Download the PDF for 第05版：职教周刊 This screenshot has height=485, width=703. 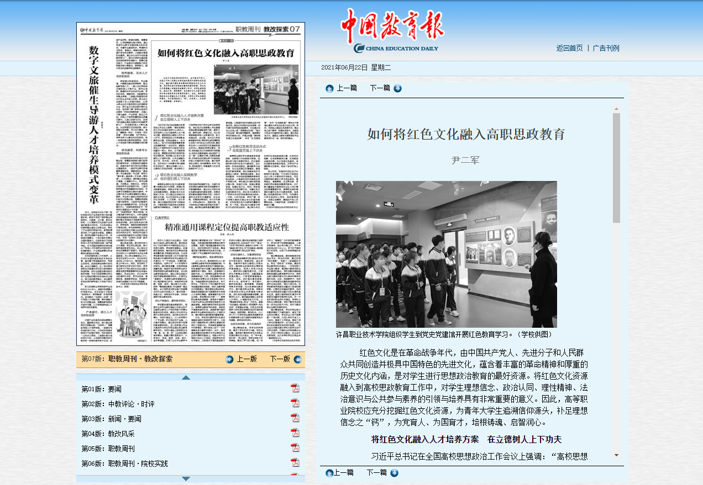295,448
